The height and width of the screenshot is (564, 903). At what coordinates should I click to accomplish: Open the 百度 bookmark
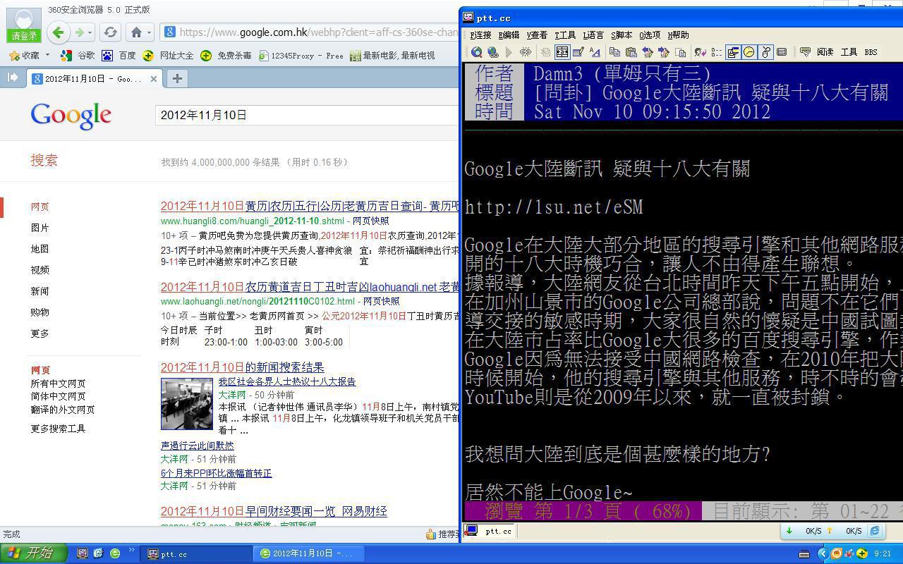point(119,55)
